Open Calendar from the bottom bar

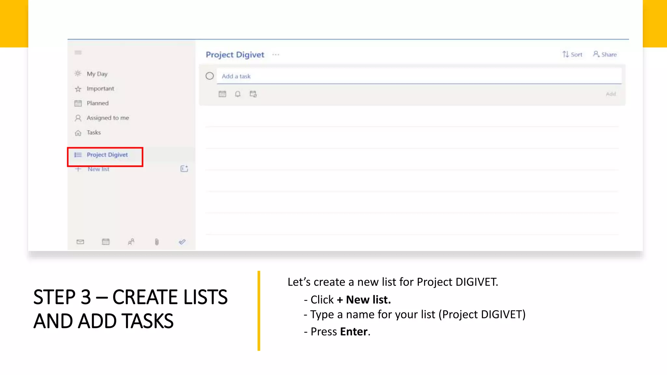(106, 242)
